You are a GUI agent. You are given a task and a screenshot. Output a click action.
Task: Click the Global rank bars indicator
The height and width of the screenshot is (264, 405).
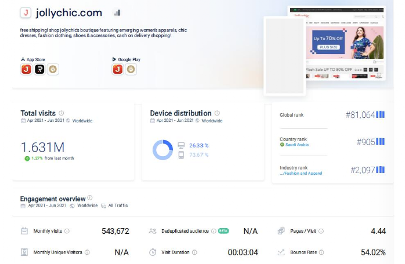point(380,114)
